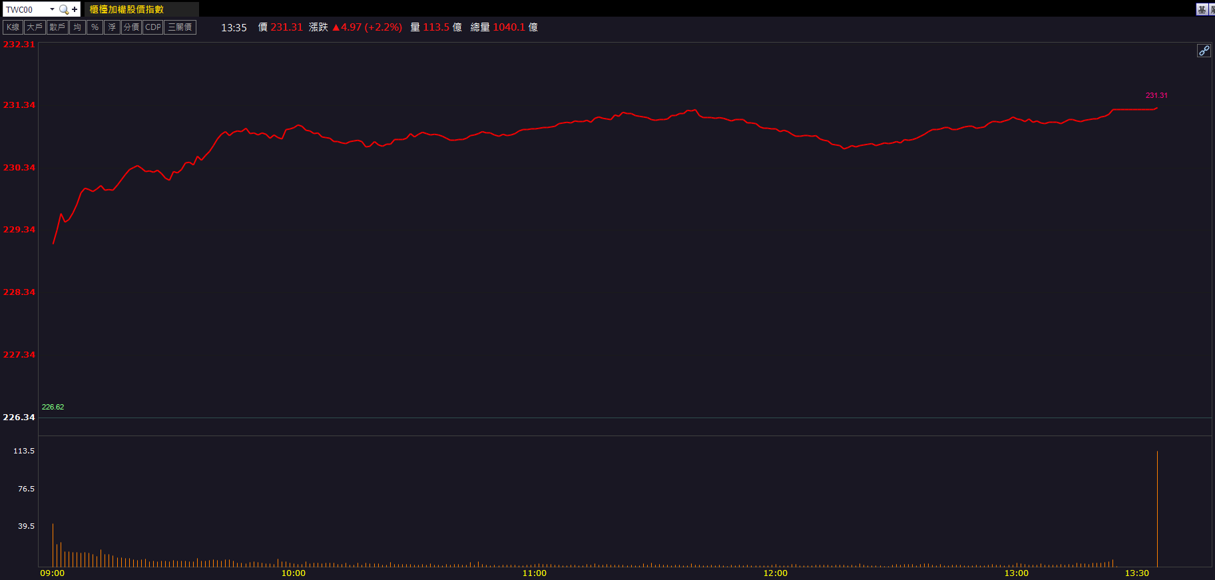Select the 大戶 toolbar button
Screen dimensions: 1215x580
[35, 27]
